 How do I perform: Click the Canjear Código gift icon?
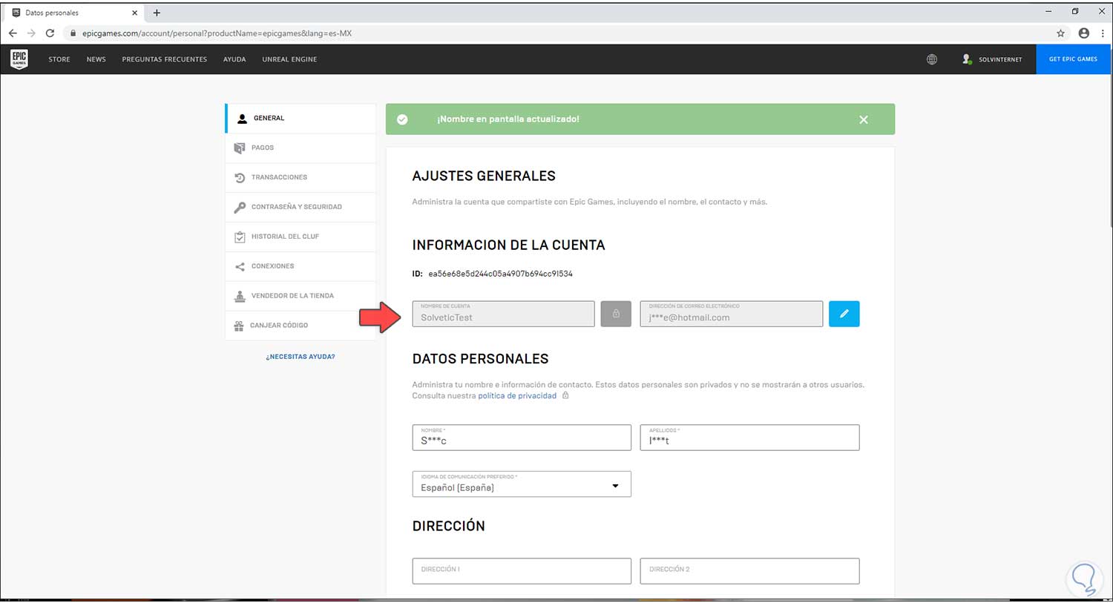pos(239,326)
